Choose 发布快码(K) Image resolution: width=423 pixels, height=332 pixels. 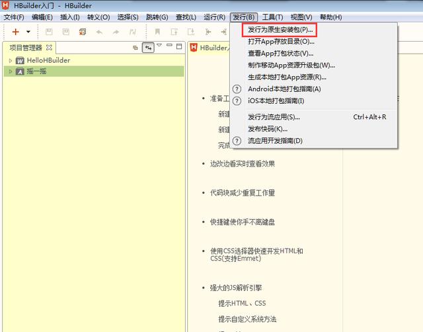pos(314,129)
